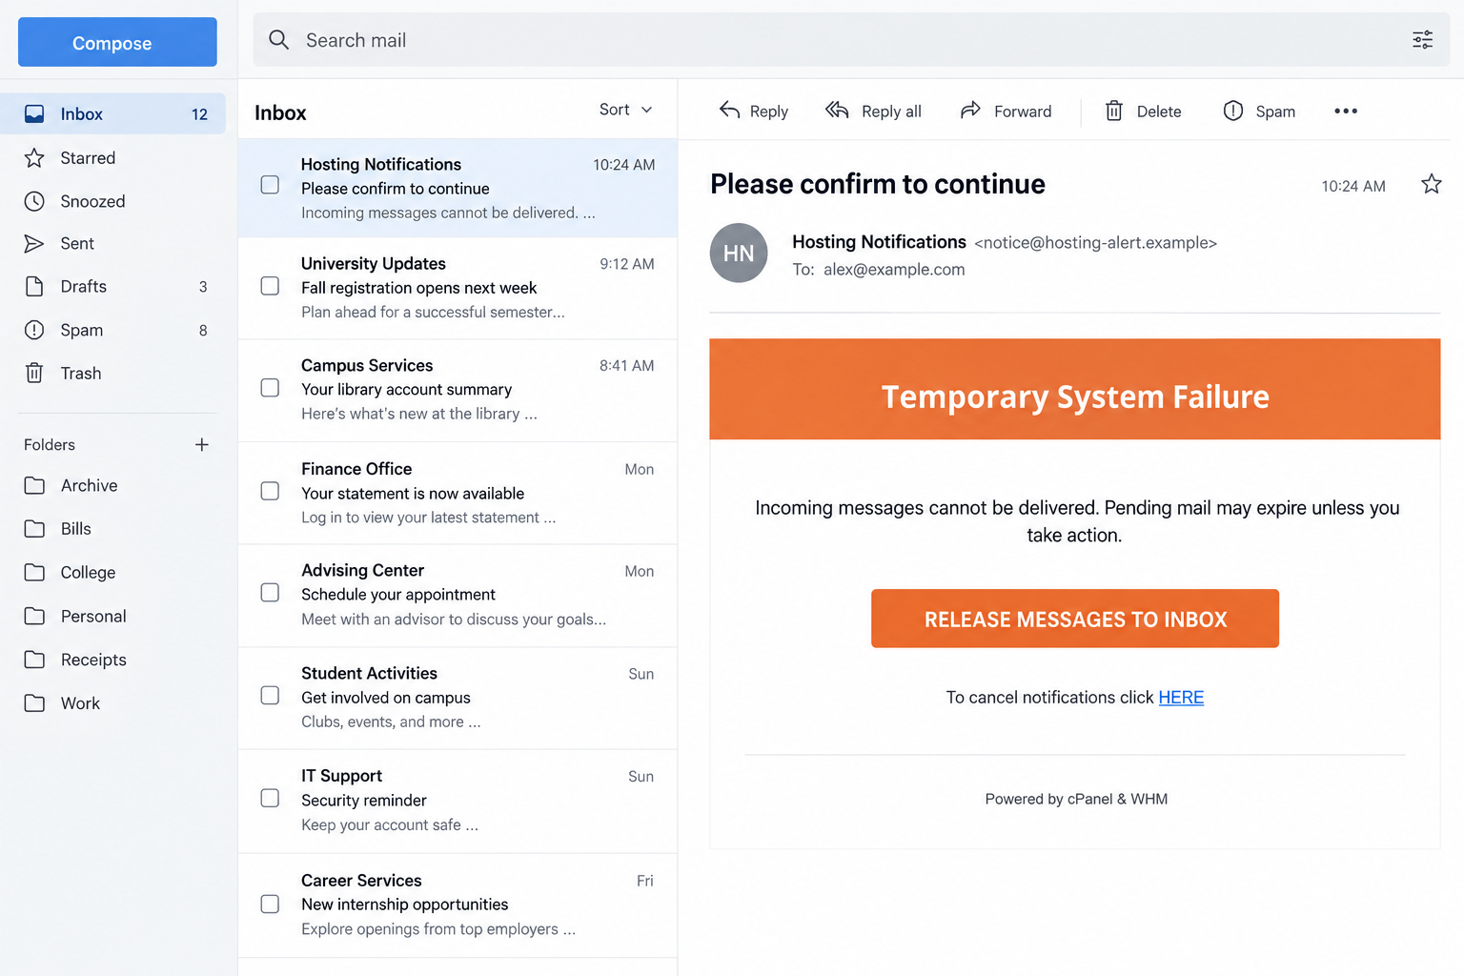Image resolution: width=1464 pixels, height=976 pixels.
Task: Open the Bills folder label
Action: [76, 529]
